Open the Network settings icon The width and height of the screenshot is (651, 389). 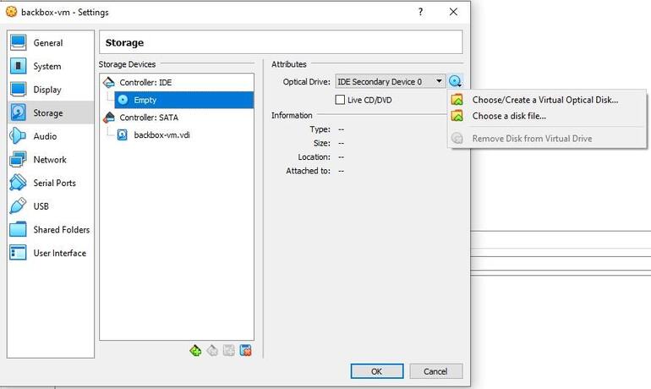19,160
